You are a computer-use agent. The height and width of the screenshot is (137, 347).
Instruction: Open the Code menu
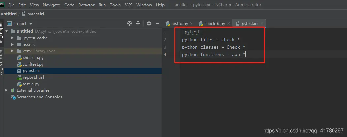(69, 5)
